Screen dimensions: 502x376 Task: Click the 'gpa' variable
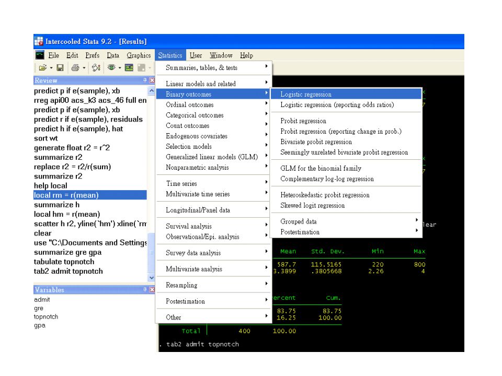[40, 325]
